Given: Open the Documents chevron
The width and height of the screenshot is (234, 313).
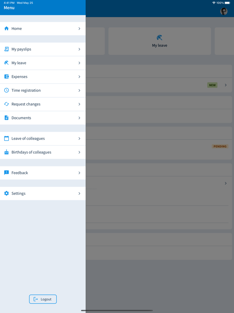Looking at the screenshot, I should [x=79, y=118].
